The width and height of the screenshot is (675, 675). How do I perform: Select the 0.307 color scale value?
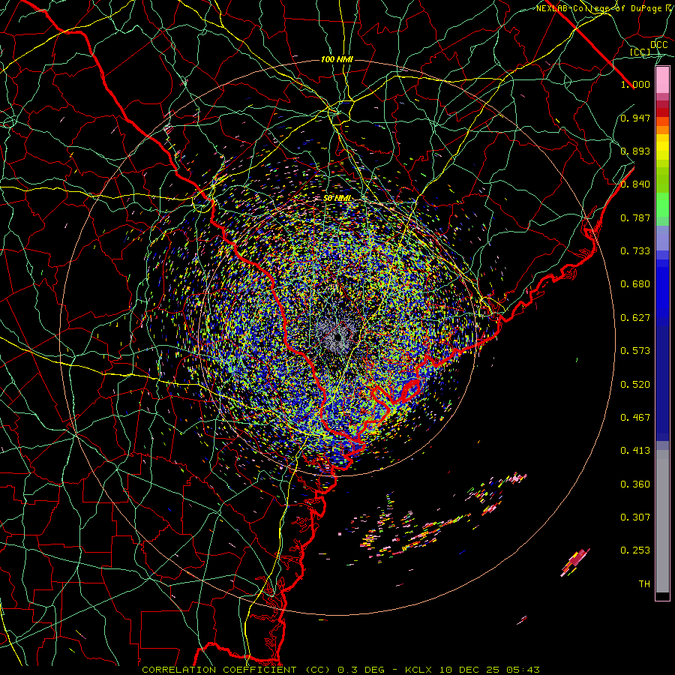click(x=635, y=517)
